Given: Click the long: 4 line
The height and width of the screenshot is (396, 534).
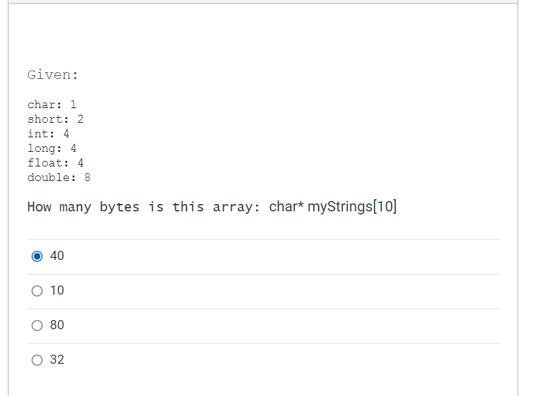Looking at the screenshot, I should pyautogui.click(x=50, y=148).
